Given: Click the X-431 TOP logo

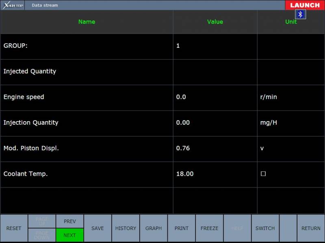Looking at the screenshot, I should pos(13,5).
